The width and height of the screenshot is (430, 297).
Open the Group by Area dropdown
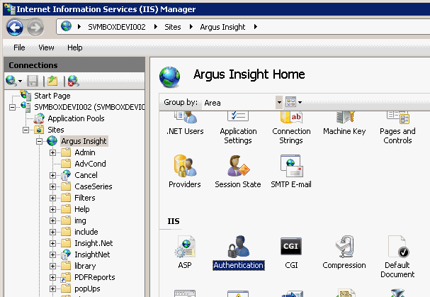(279, 103)
